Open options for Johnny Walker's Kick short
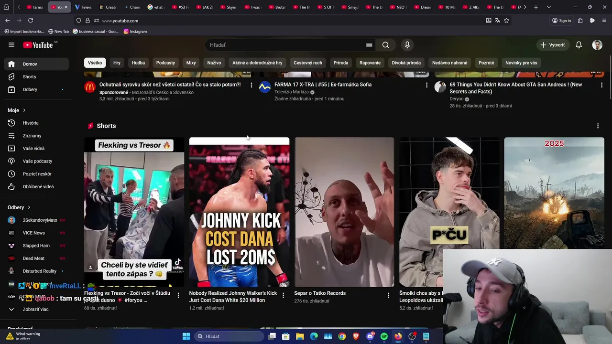This screenshot has width=612, height=344. 283,295
